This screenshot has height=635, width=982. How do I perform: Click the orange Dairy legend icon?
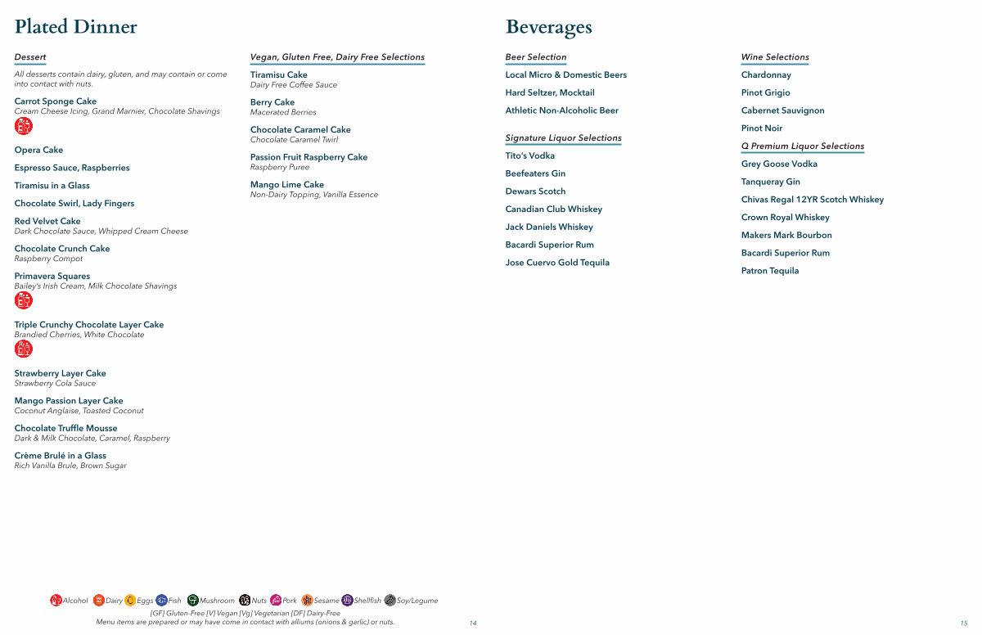coord(99,601)
